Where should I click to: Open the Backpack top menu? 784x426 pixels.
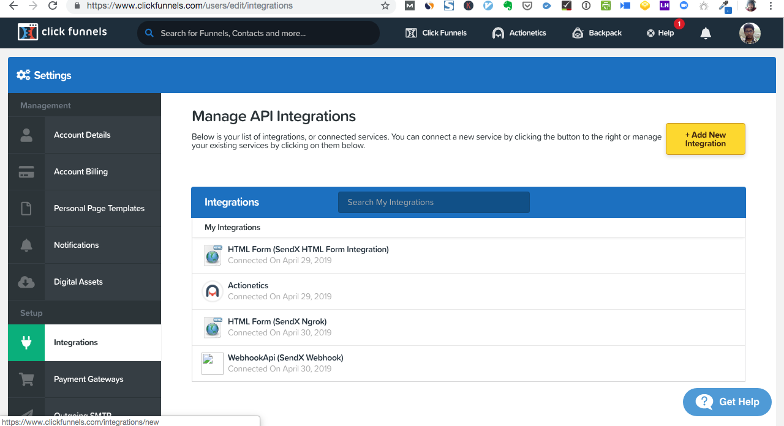tap(597, 33)
